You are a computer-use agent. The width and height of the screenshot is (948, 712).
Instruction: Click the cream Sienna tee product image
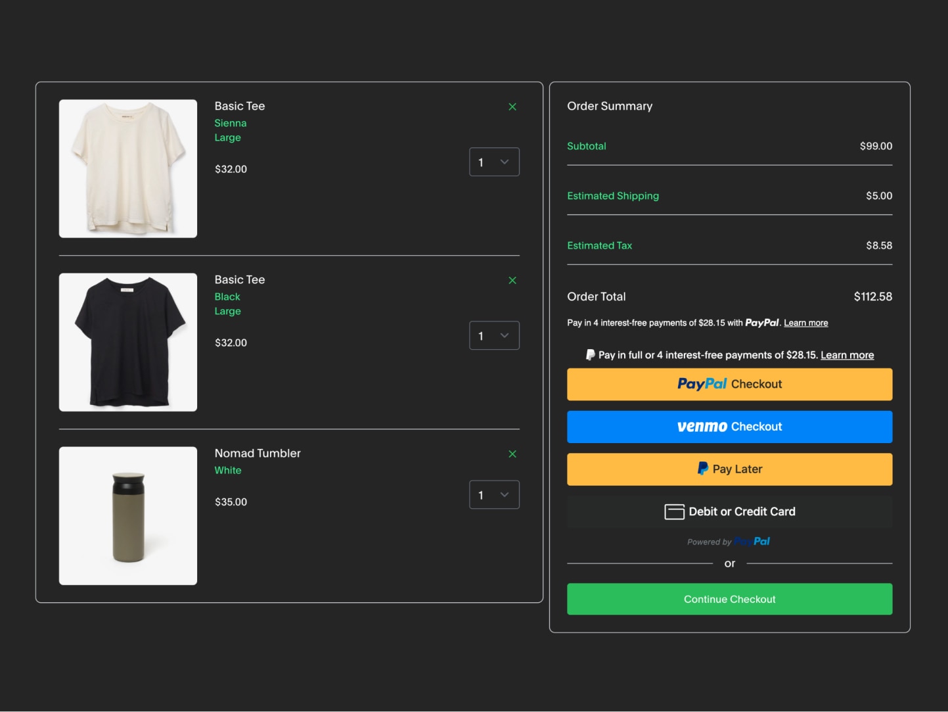(128, 169)
